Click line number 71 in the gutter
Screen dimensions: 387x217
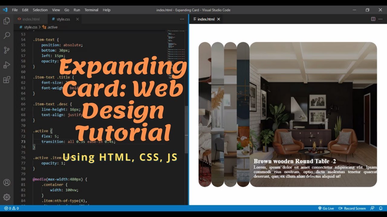tap(23, 131)
